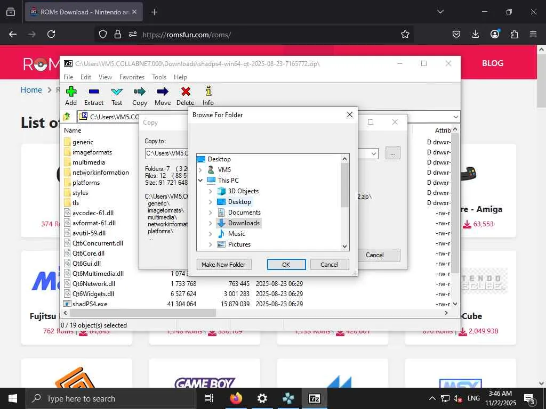The width and height of the screenshot is (546, 409).
Task: Click the 7-Zip horizontal scrollbar right arrow
Action: point(446,313)
